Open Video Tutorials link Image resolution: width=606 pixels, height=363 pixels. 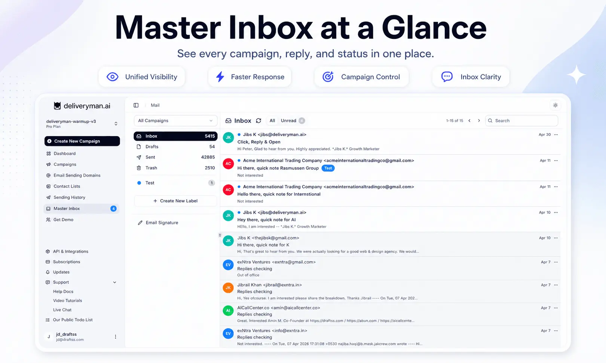[68, 301]
